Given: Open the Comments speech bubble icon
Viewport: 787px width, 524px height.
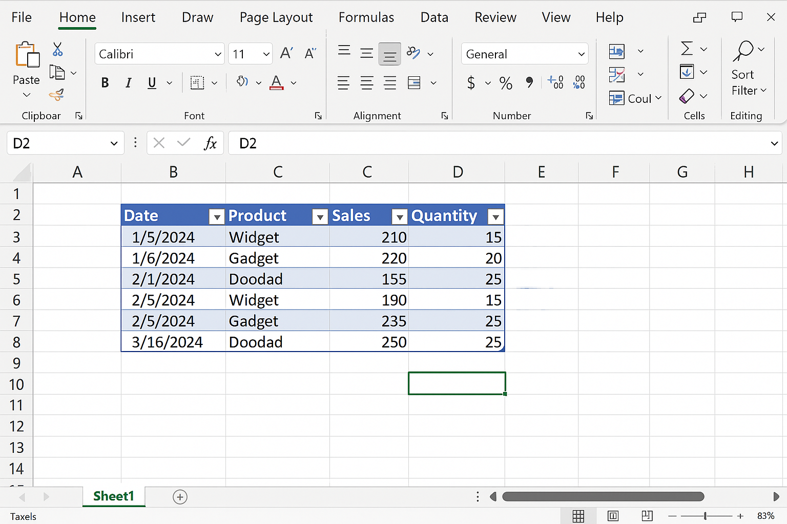Looking at the screenshot, I should (737, 17).
